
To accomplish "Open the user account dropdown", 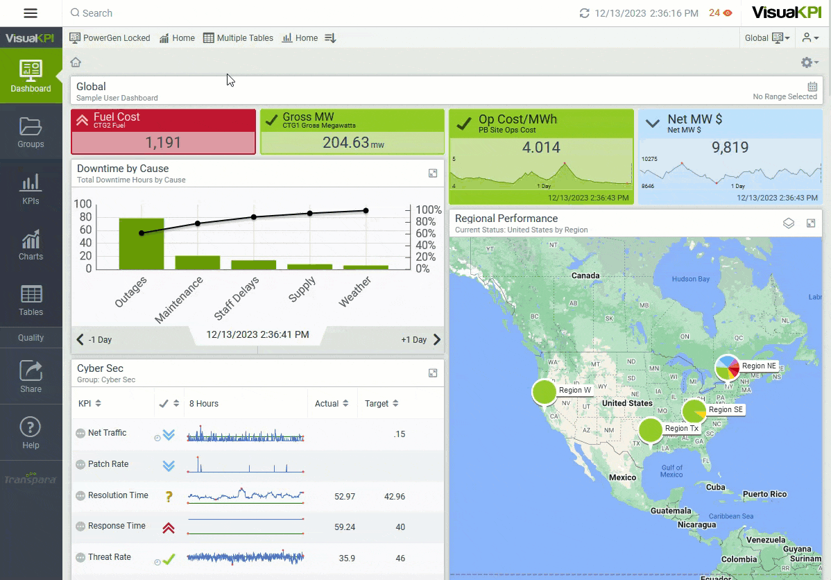I will click(810, 38).
